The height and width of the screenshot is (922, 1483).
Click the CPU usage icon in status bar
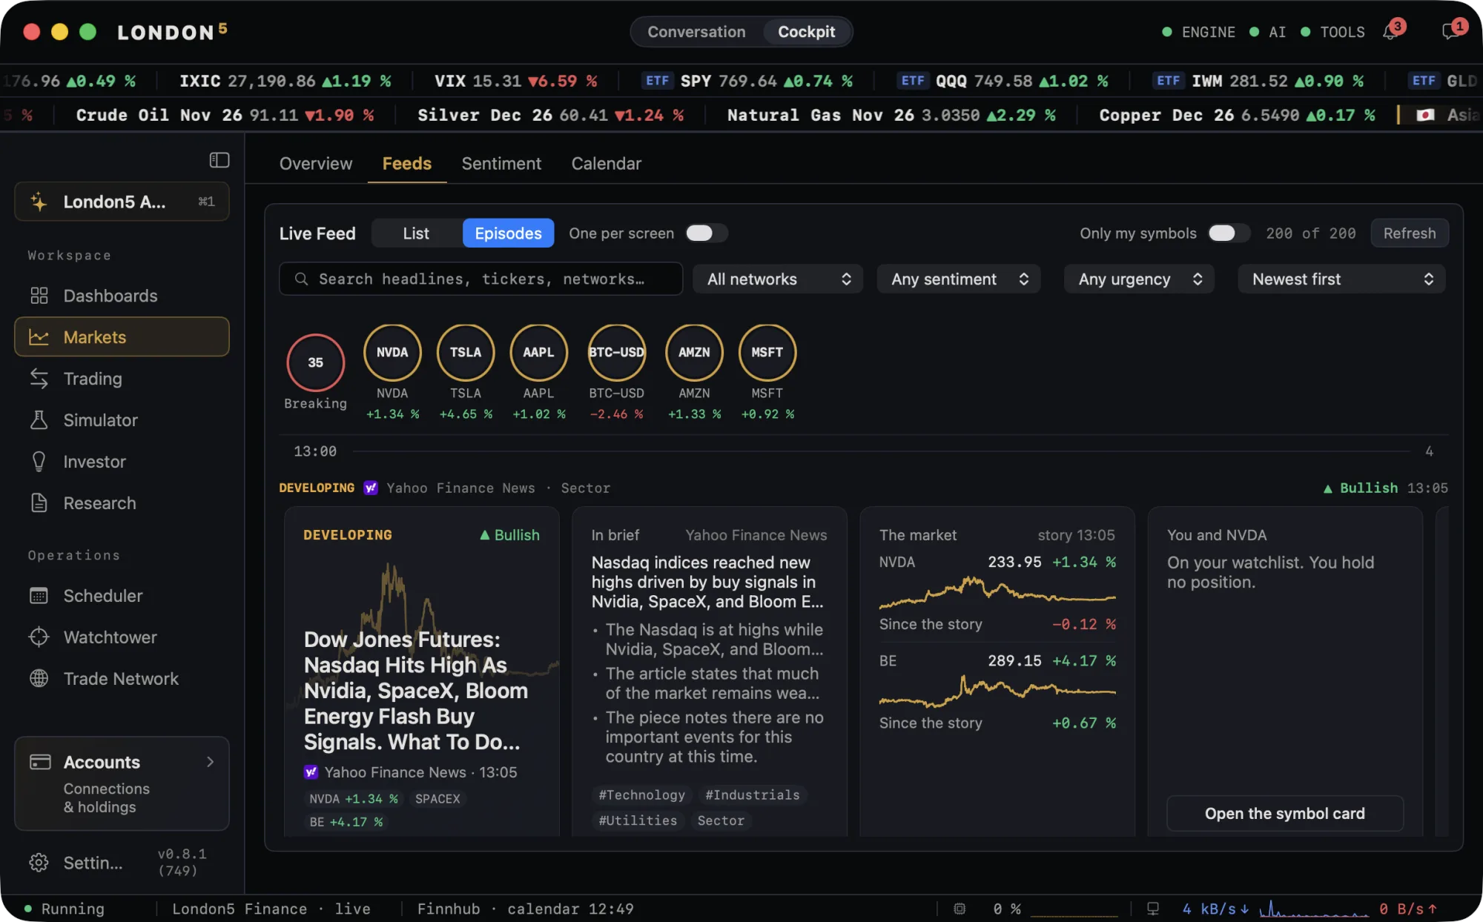tap(960, 909)
